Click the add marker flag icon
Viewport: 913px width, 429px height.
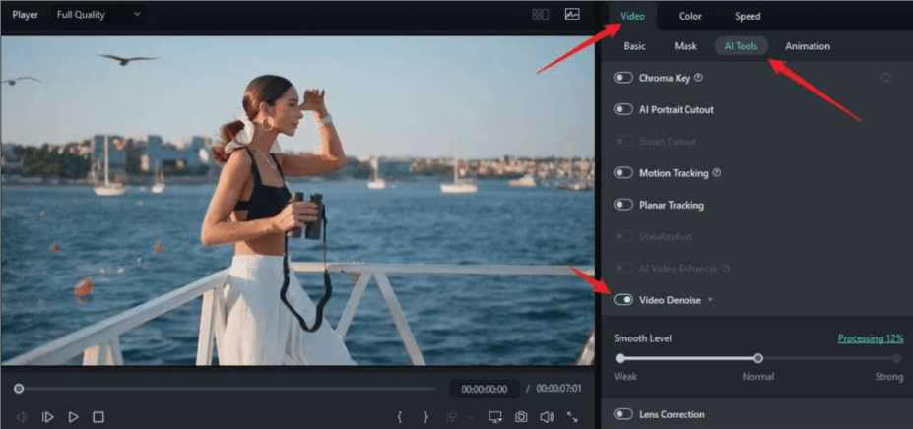pos(451,417)
